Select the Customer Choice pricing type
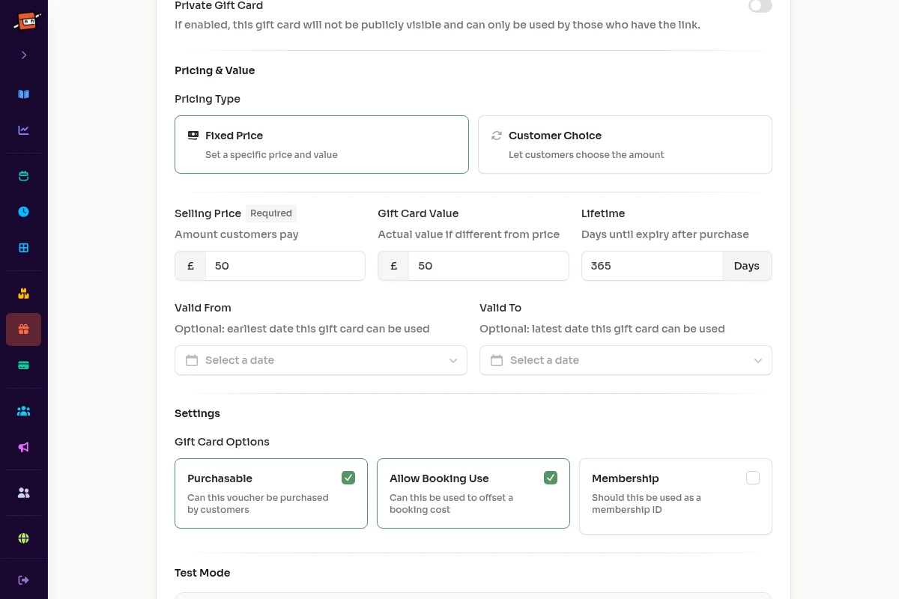Screen dimensions: 899x599 point(625,145)
